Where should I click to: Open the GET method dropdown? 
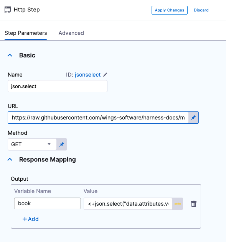32,144
